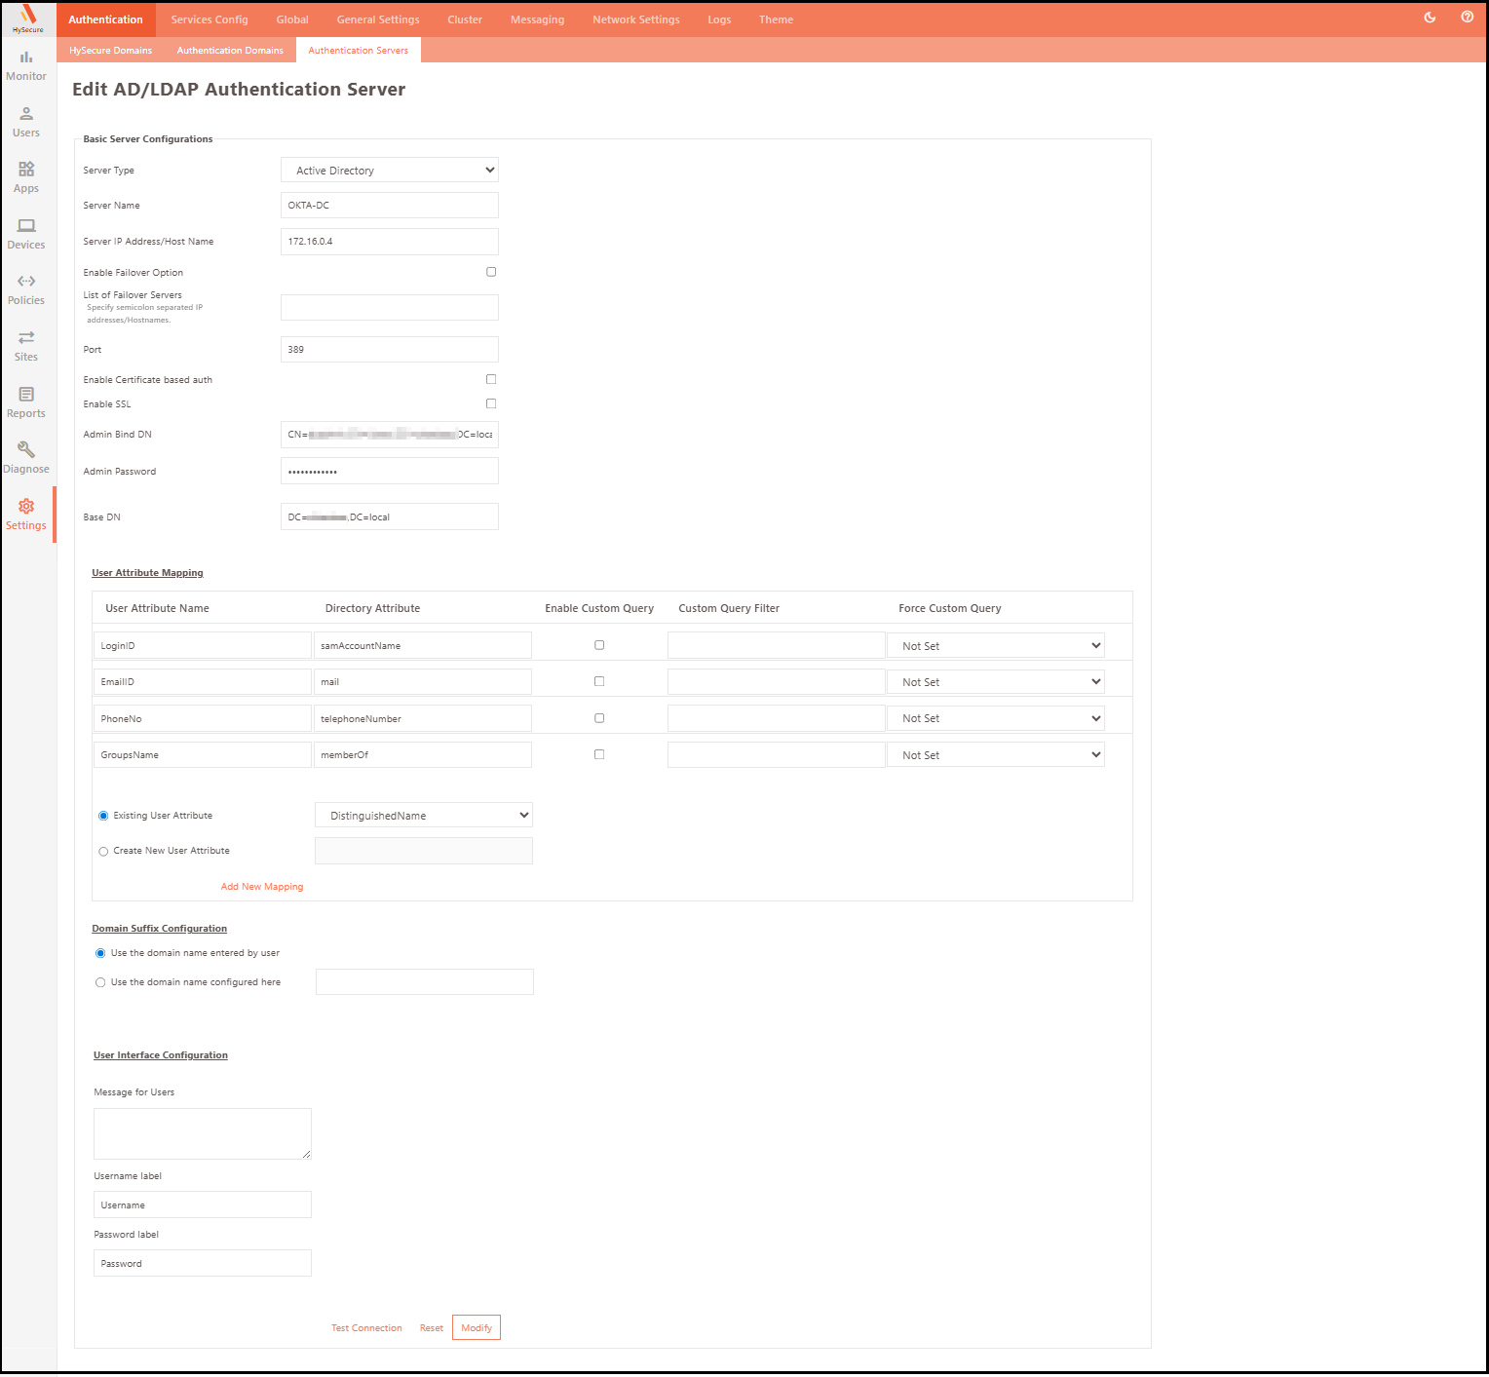Toggle dark mode moon icon
Screen dimensions: 1489x1377
pos(1430,18)
